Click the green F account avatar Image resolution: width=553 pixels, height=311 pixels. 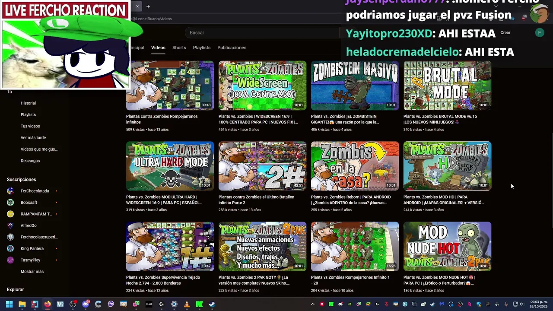pos(540,32)
